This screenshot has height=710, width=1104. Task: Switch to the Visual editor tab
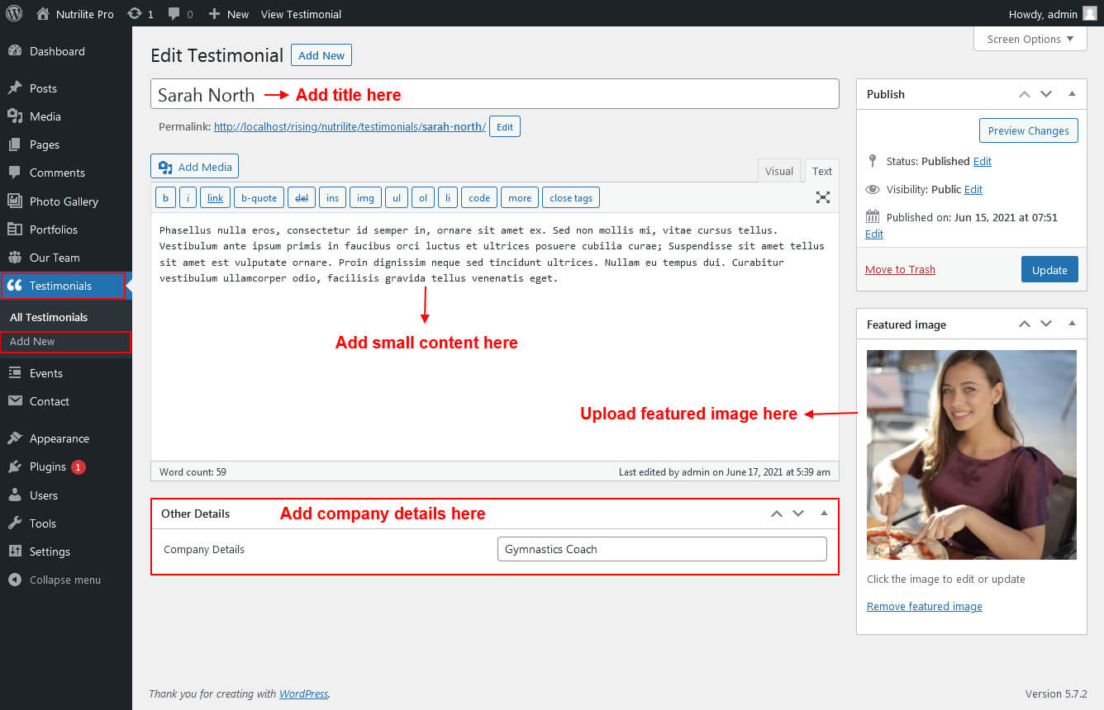(x=778, y=171)
